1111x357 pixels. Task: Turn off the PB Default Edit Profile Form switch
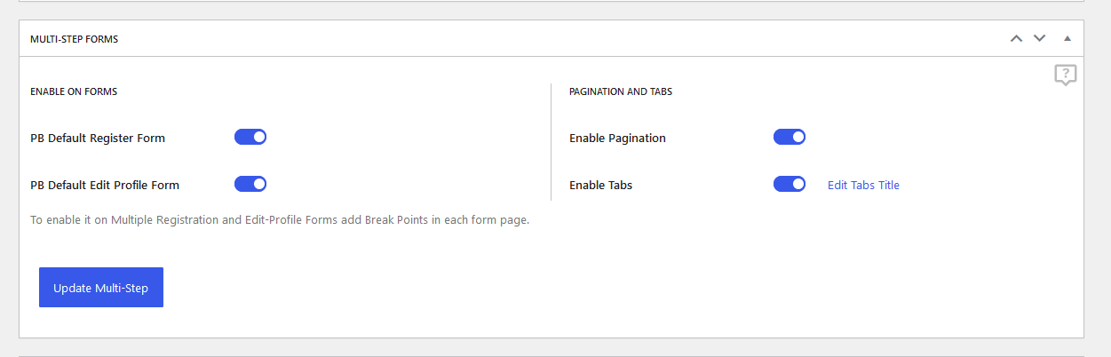tap(250, 184)
